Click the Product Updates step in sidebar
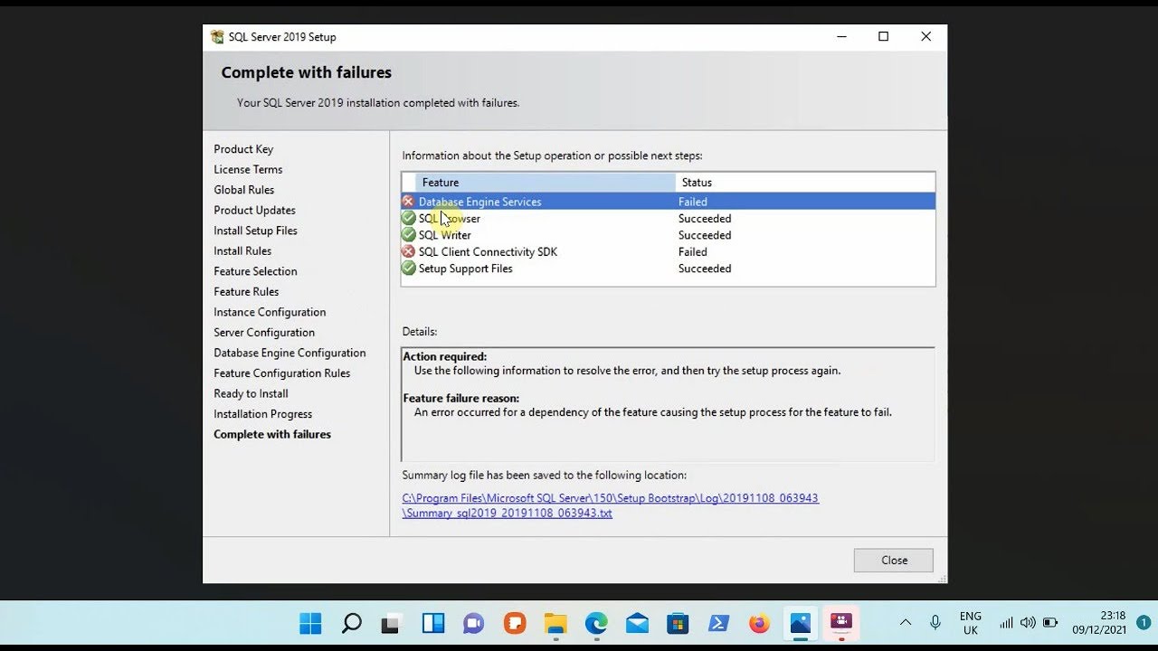 (254, 211)
